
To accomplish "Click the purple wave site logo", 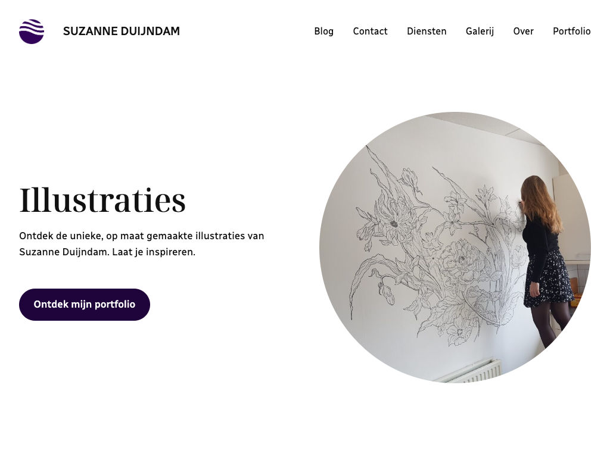I will (x=32, y=32).
